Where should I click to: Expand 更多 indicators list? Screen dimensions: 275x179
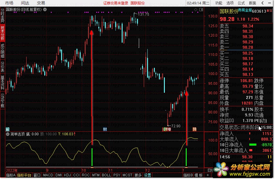point(138,175)
